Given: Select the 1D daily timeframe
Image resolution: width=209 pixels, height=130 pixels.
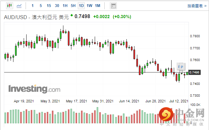Looking at the screenshot, I should click(81, 6).
